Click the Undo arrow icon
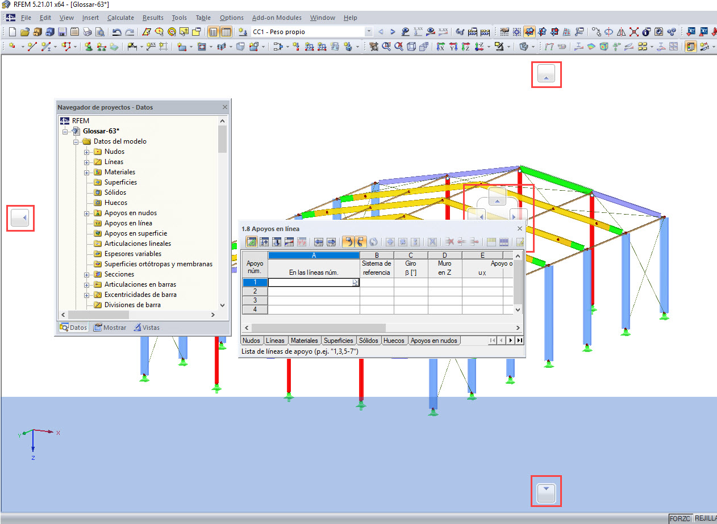The image size is (717, 524). point(116,32)
